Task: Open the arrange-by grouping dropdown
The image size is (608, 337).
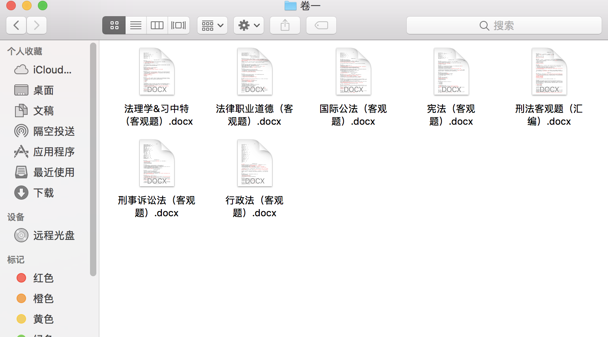Action: pos(212,25)
